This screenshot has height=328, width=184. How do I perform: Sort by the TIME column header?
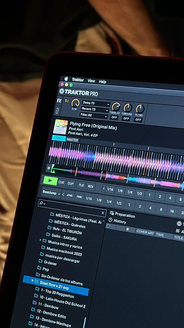click(x=160, y=235)
